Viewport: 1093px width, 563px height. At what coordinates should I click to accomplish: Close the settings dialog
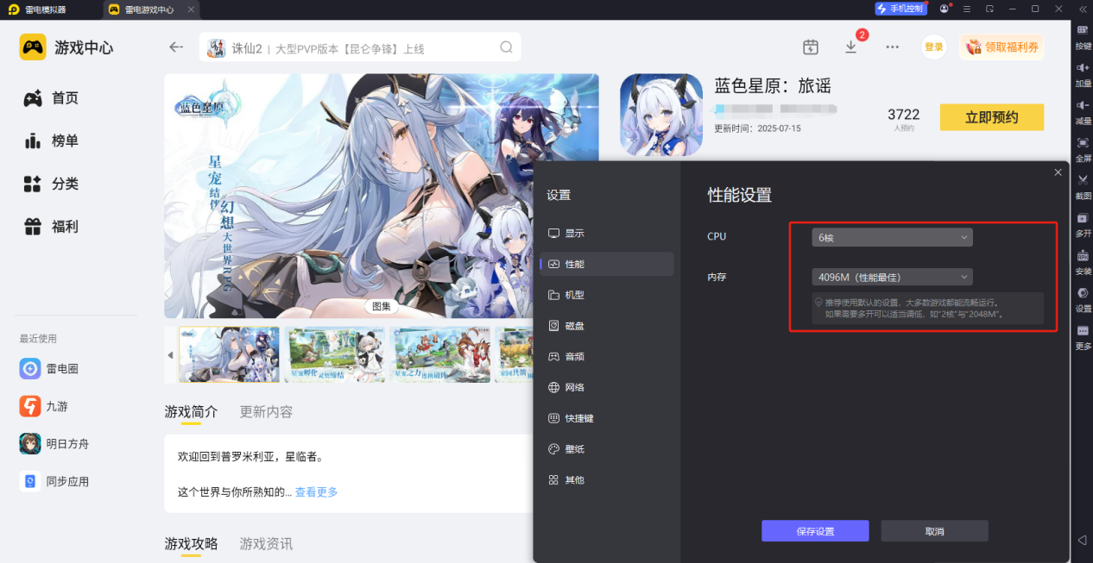click(x=1058, y=172)
